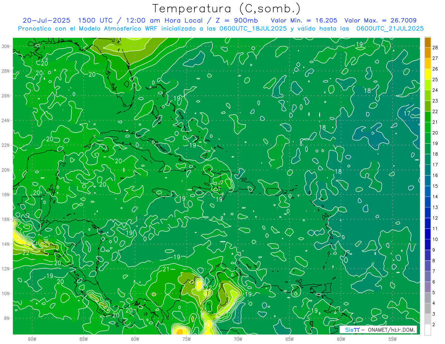The width and height of the screenshot is (445, 344).
Task: Click 'Valor Max. = 26.7009' text
Action: coord(380,20)
